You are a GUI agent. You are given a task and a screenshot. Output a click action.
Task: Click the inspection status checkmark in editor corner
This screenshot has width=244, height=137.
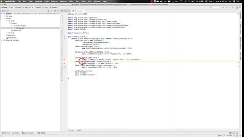click(238, 14)
